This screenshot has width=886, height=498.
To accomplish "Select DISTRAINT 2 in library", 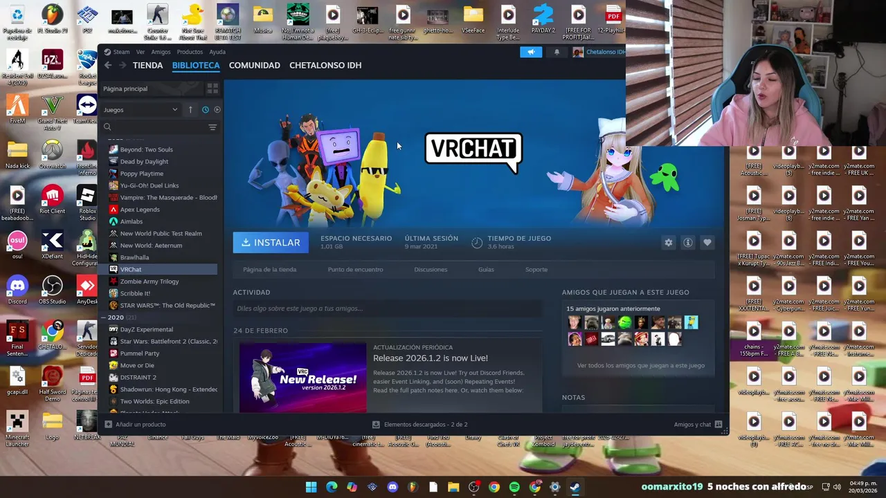I will click(x=138, y=378).
